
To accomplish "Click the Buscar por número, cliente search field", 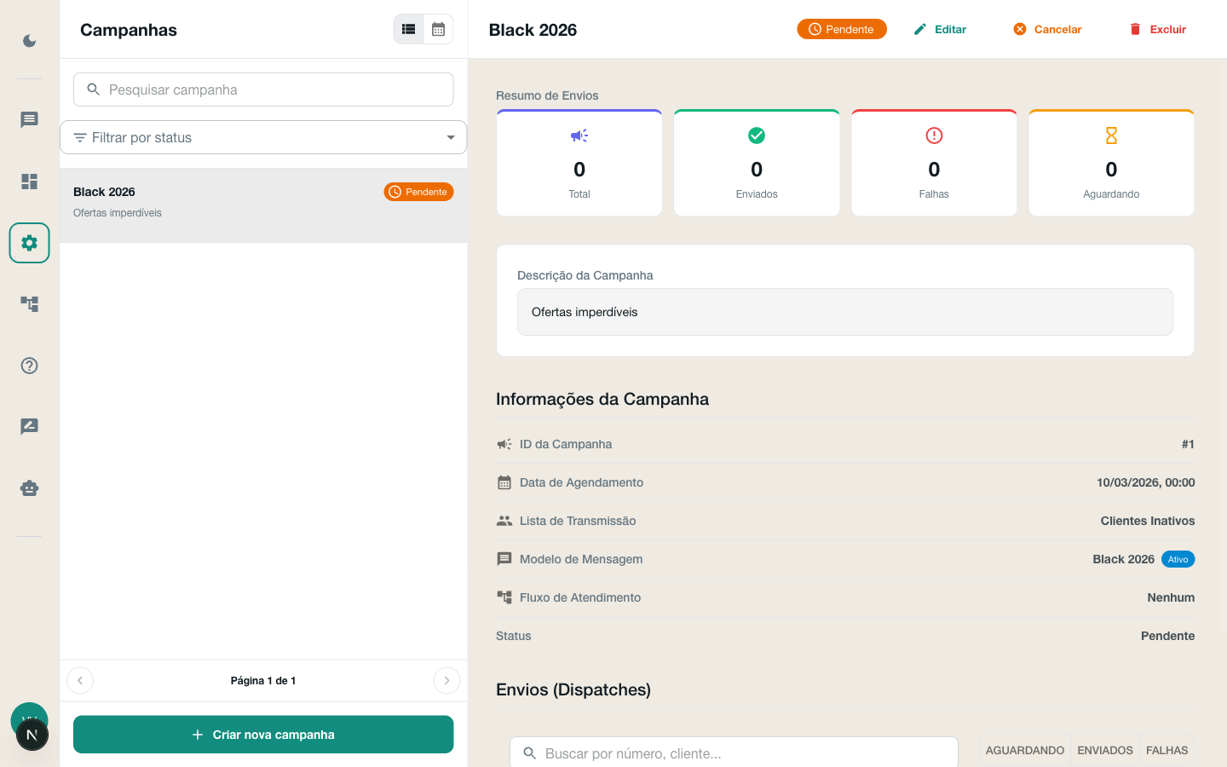I will pos(733,753).
